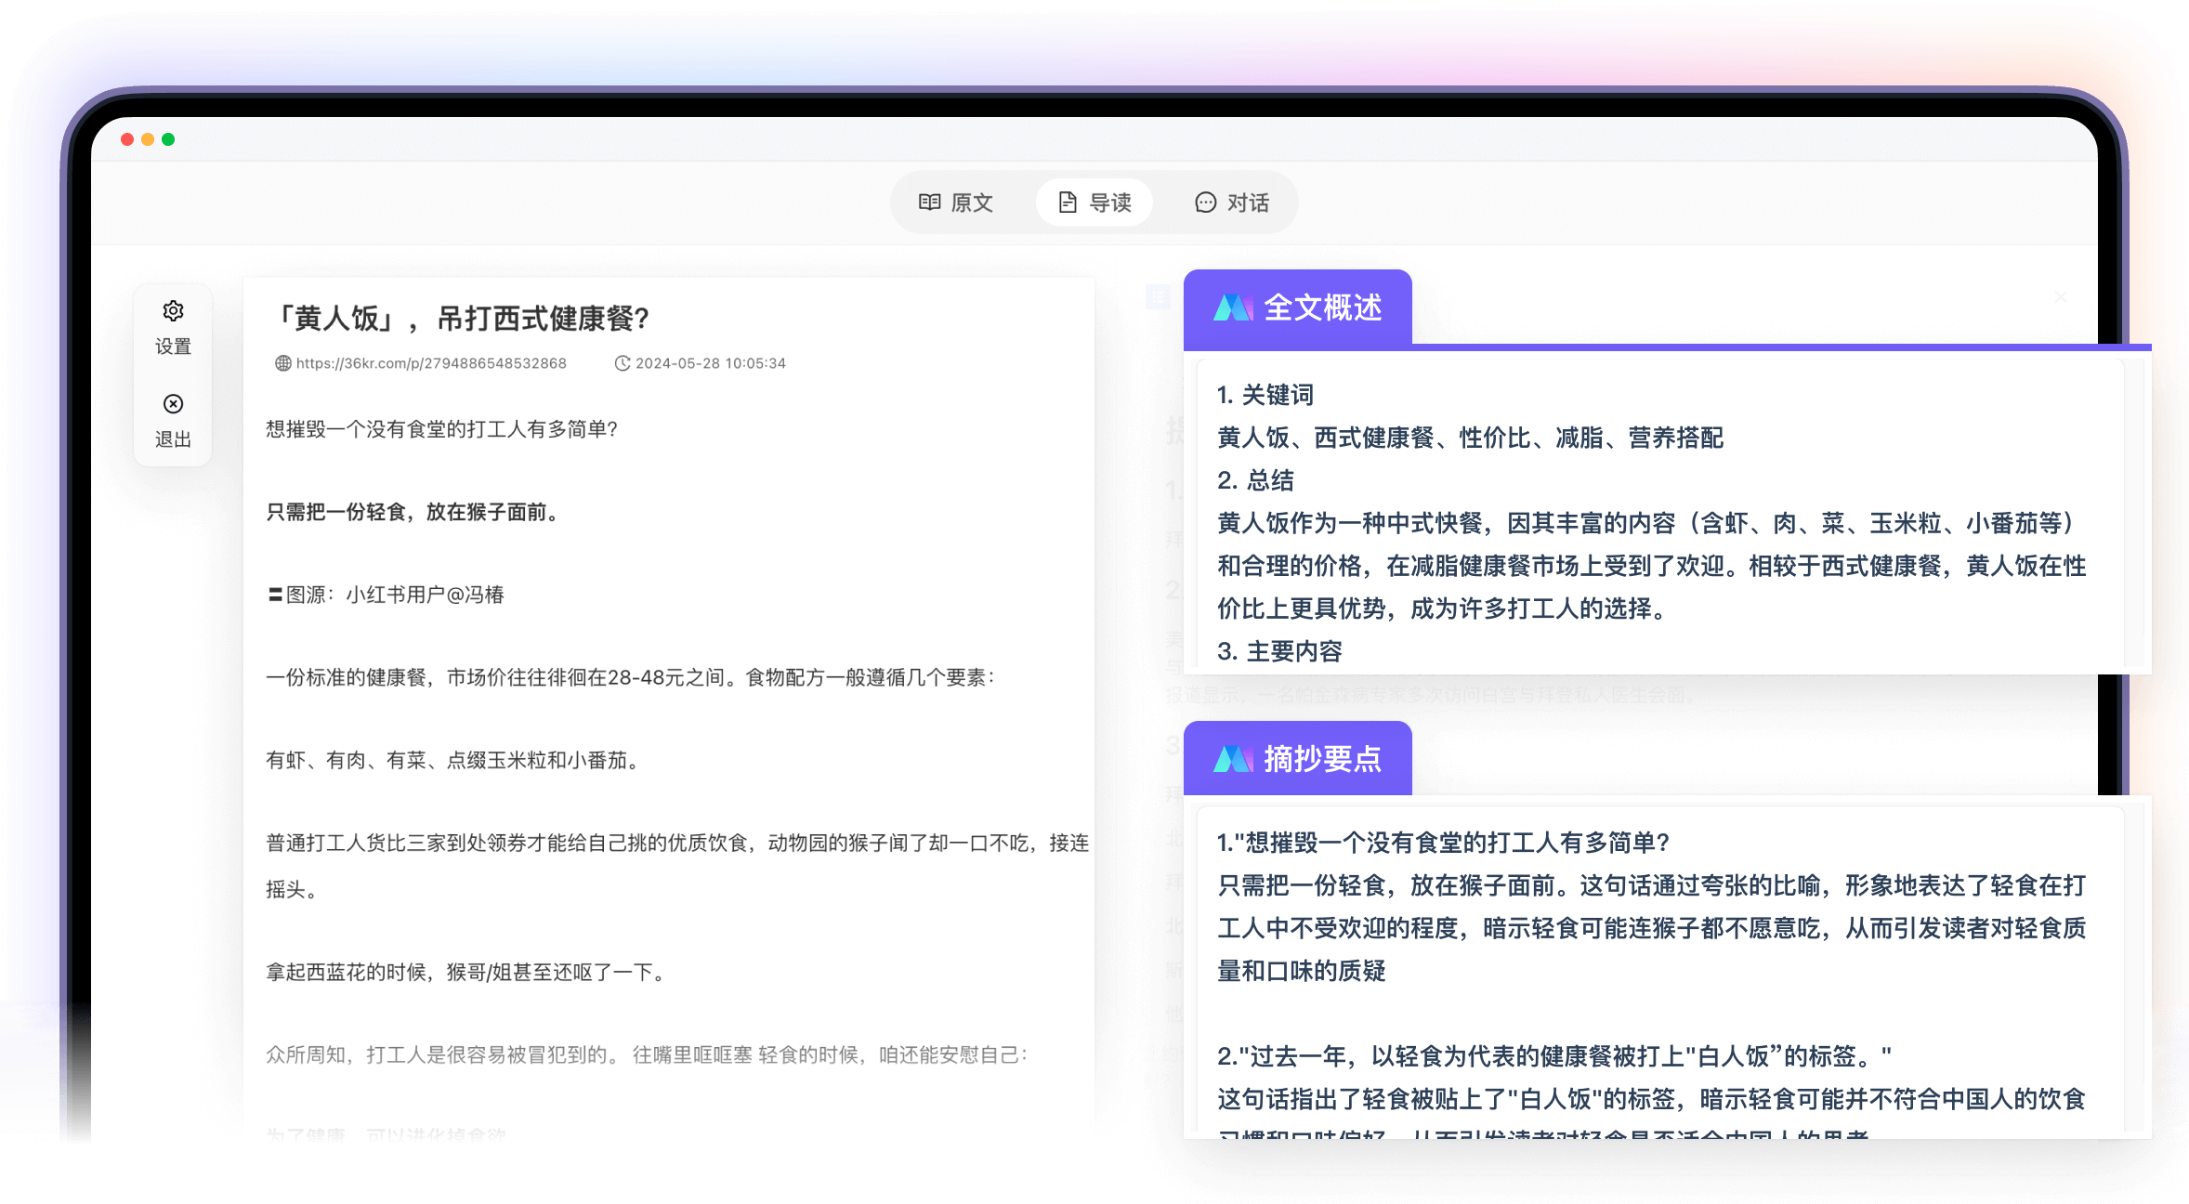Screen dimensions: 2189x1204
Task: Click the book icon on the 原文 tab
Action: point(930,203)
